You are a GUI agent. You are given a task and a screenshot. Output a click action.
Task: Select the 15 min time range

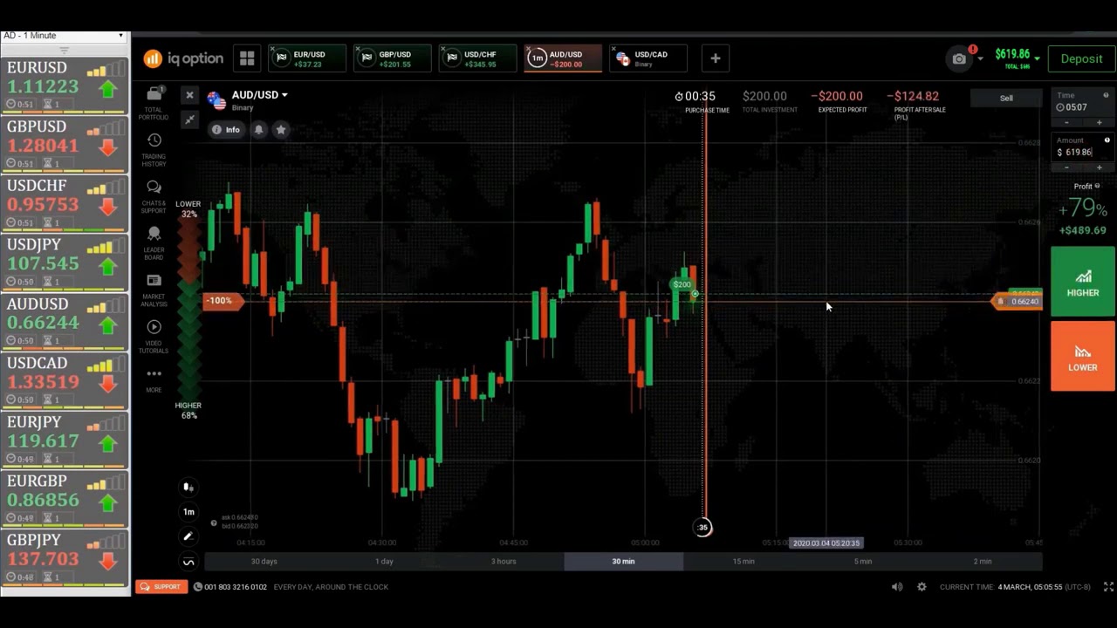[744, 562]
